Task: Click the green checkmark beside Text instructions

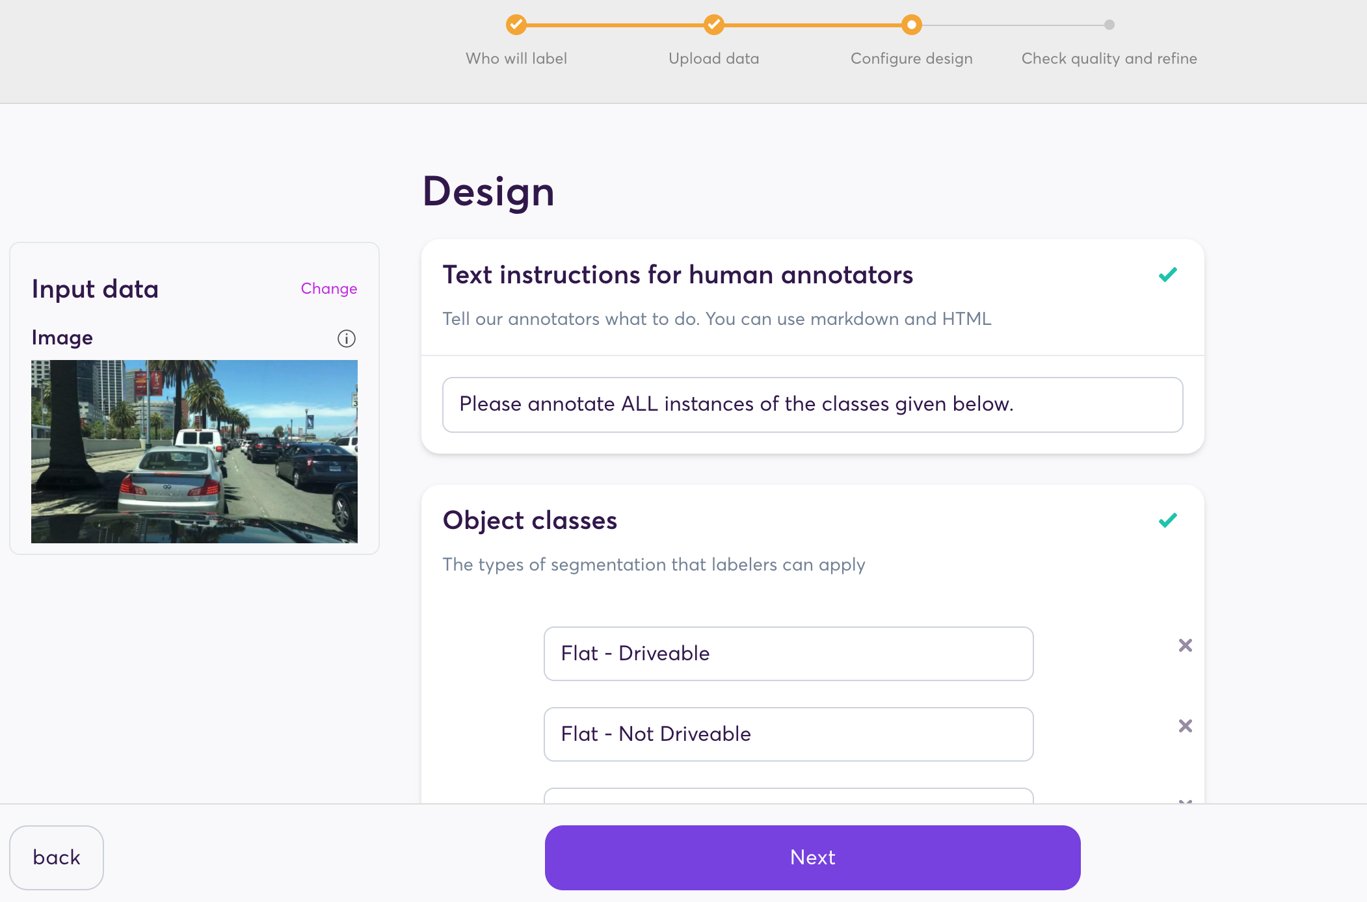Action: (1167, 275)
